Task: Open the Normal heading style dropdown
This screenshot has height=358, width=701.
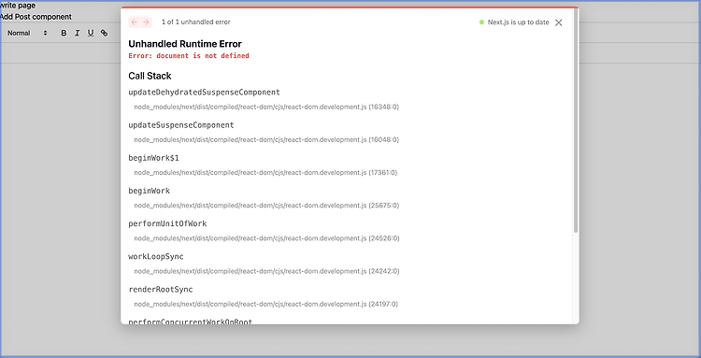Action: (x=27, y=33)
